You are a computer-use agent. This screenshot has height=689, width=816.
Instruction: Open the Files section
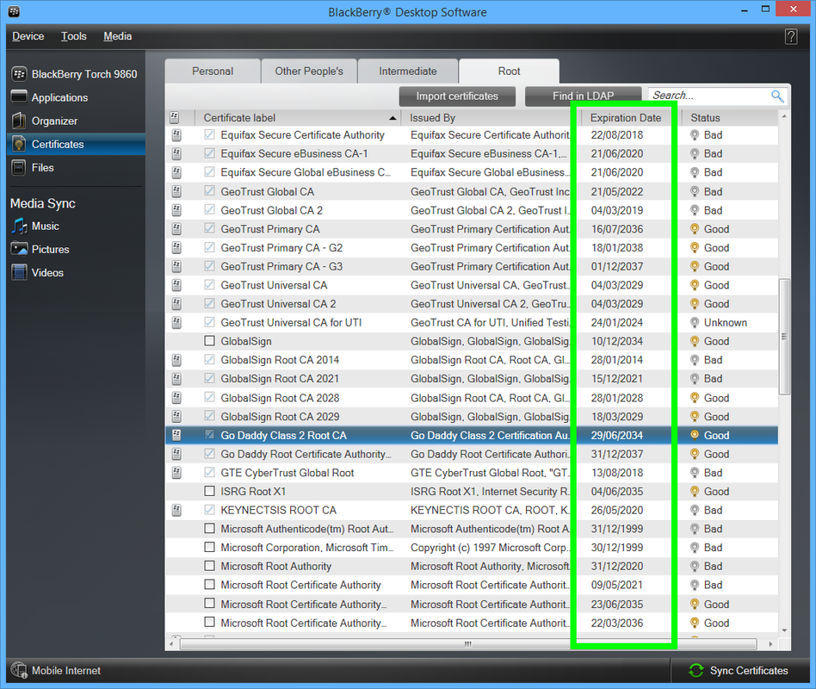[x=76, y=168]
